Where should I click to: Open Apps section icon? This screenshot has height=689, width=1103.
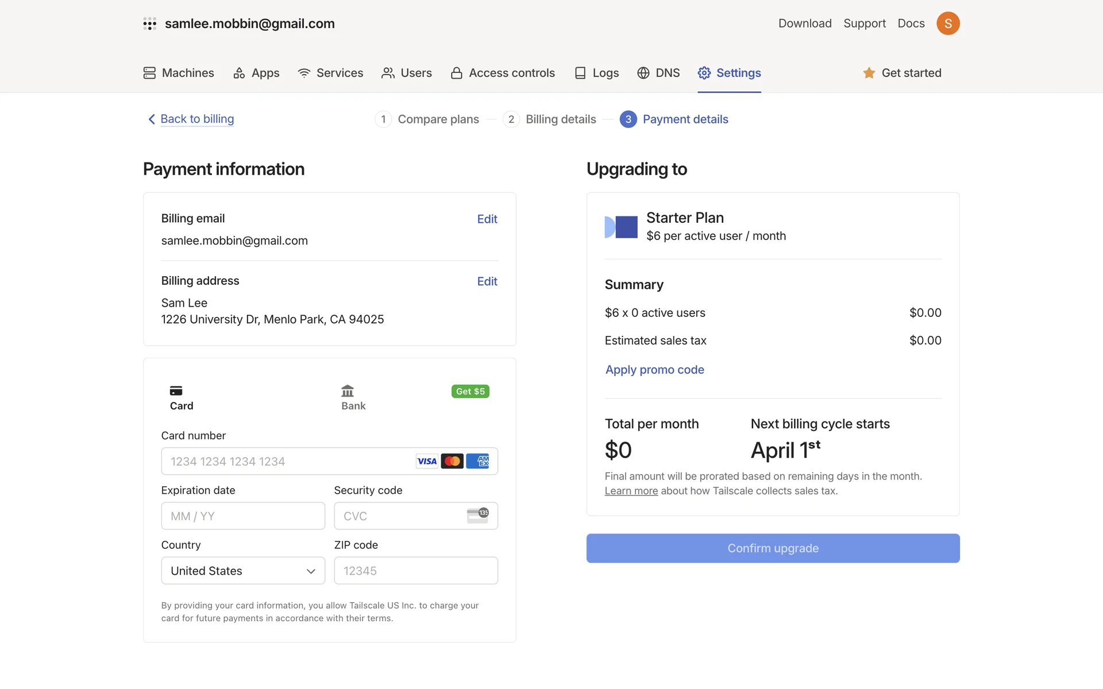coord(239,73)
